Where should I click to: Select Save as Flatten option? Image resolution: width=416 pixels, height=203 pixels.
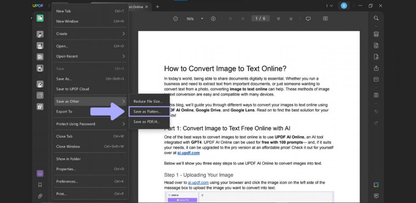(147, 111)
